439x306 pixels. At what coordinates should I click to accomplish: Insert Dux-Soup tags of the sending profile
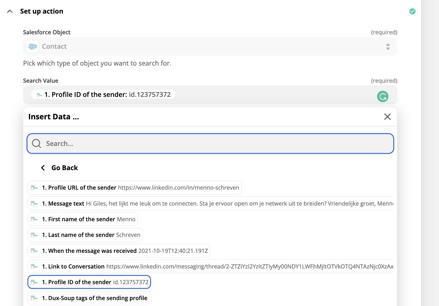89,298
